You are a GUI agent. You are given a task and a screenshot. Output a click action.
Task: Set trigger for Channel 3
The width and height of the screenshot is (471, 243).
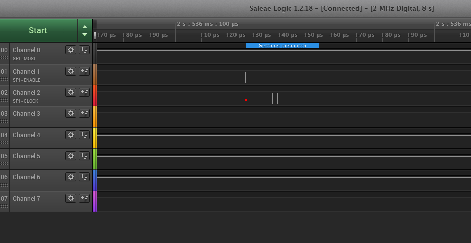pos(84,113)
